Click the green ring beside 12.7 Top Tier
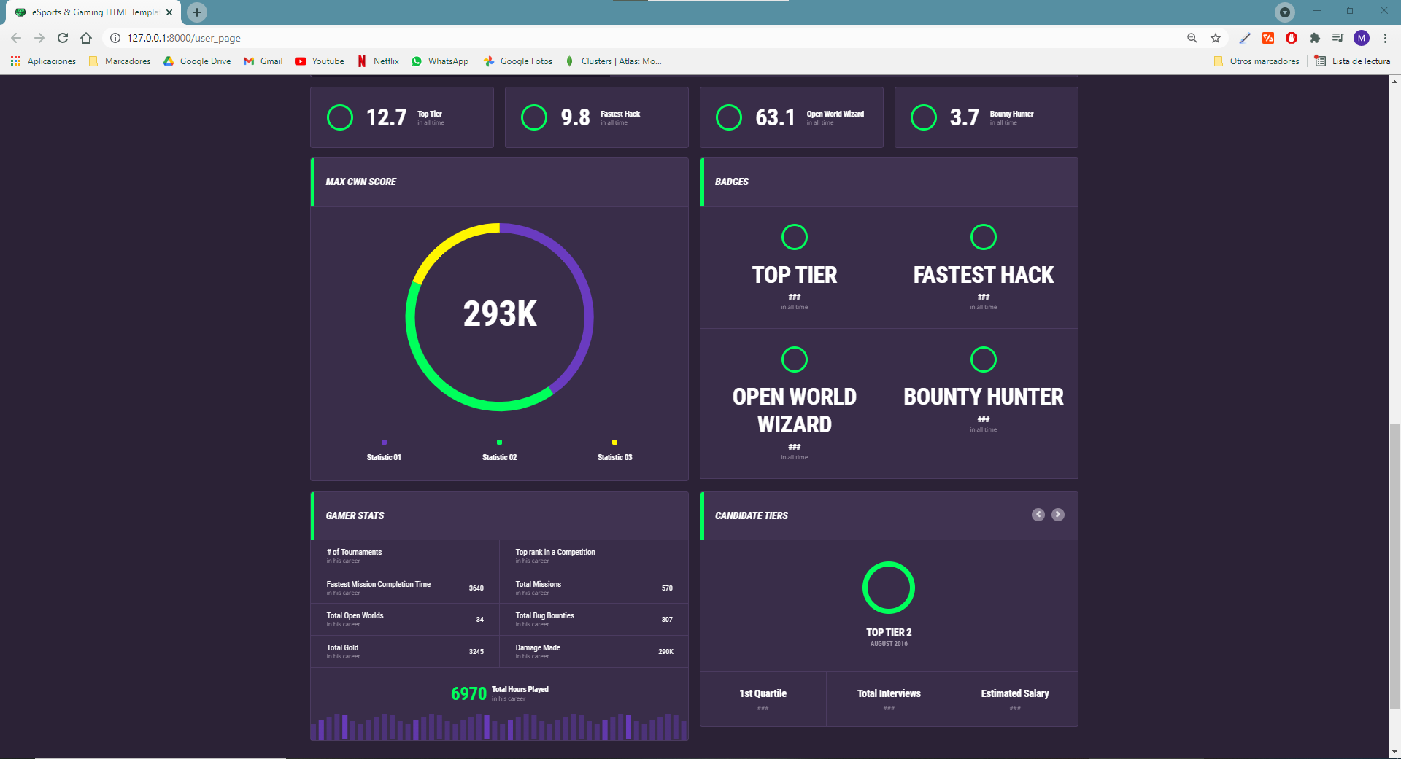This screenshot has width=1401, height=759. (340, 117)
